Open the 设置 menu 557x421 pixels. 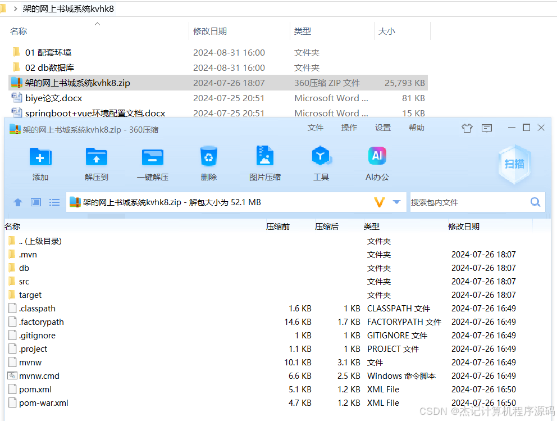click(x=382, y=128)
